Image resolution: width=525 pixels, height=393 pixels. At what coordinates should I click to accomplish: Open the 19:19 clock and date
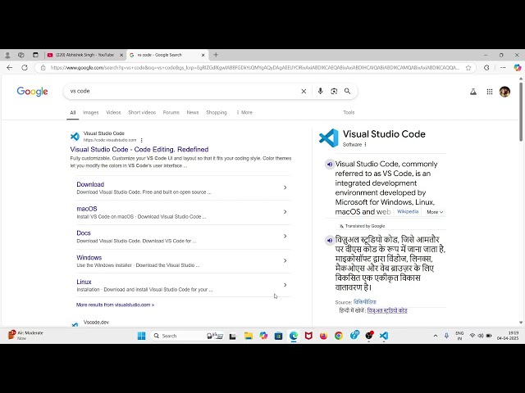pyautogui.click(x=508, y=336)
